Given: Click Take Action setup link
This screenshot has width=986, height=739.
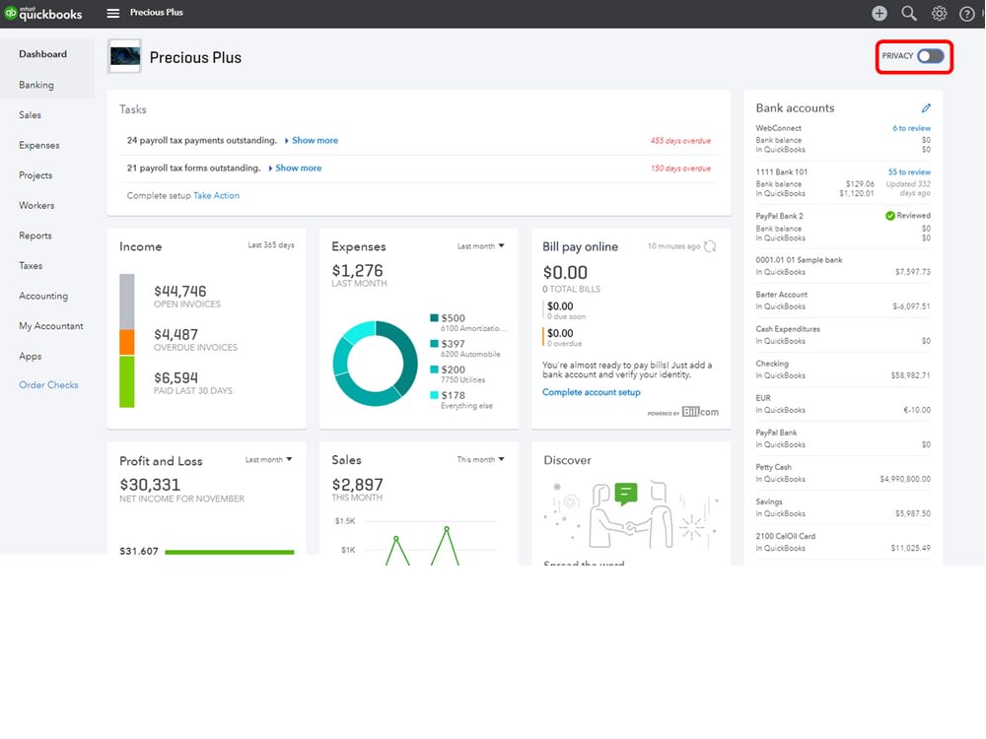Looking at the screenshot, I should pyautogui.click(x=216, y=195).
